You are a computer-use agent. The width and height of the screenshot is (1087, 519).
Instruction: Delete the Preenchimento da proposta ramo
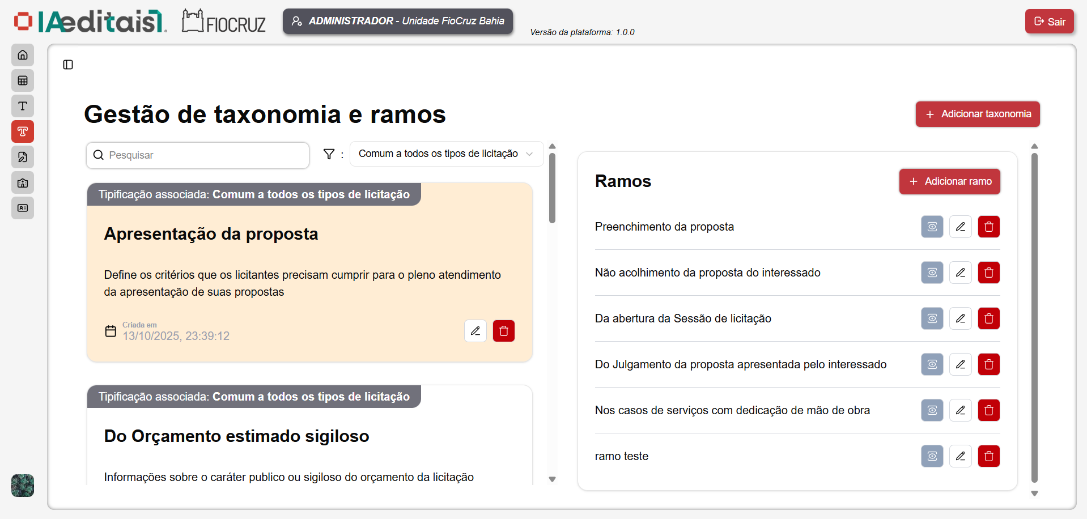(x=989, y=227)
